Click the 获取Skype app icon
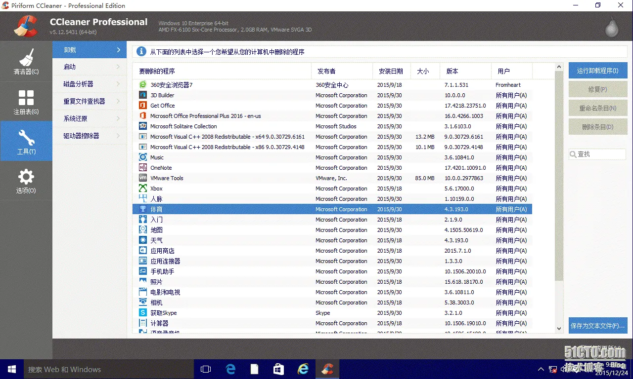This screenshot has width=633, height=379. click(143, 313)
